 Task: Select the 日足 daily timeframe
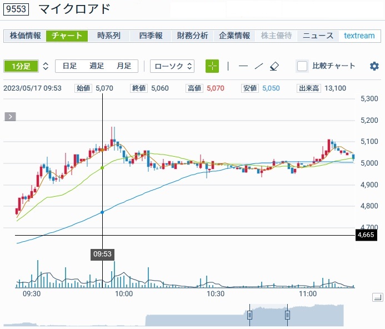[x=69, y=66]
